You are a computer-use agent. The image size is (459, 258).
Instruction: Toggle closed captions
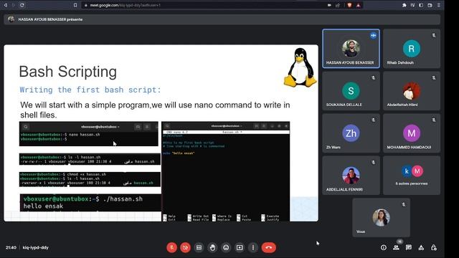(x=199, y=247)
